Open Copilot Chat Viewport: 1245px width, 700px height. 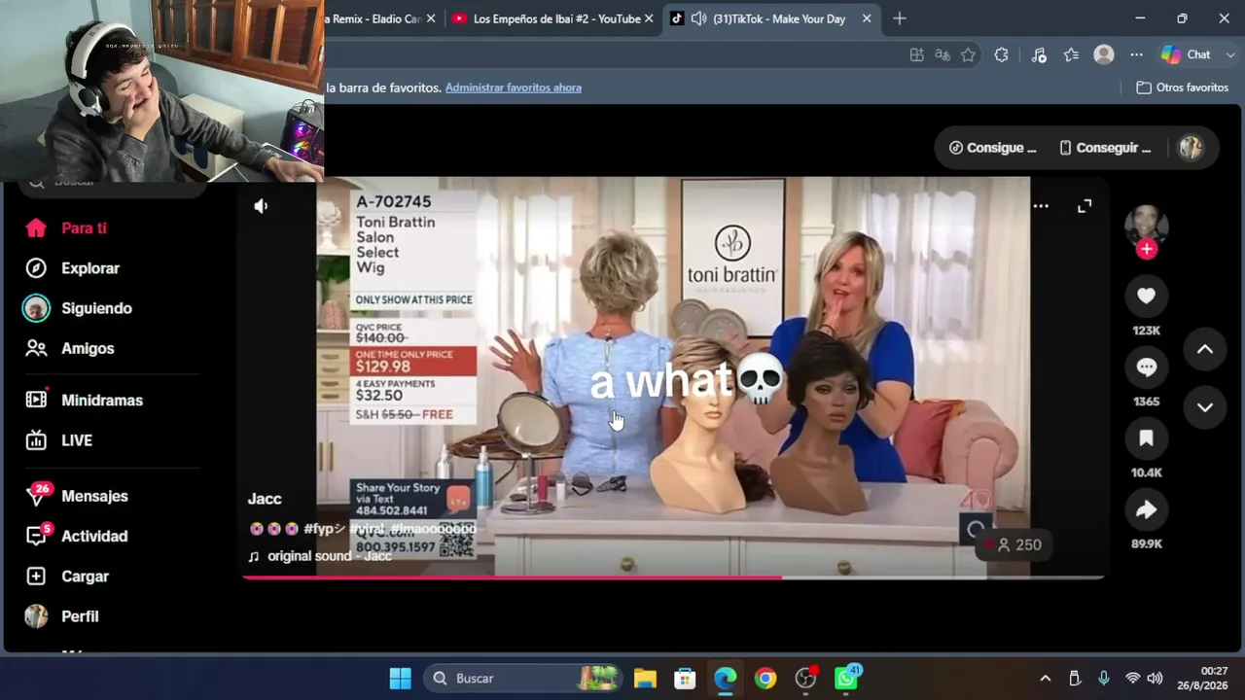coord(1187,55)
